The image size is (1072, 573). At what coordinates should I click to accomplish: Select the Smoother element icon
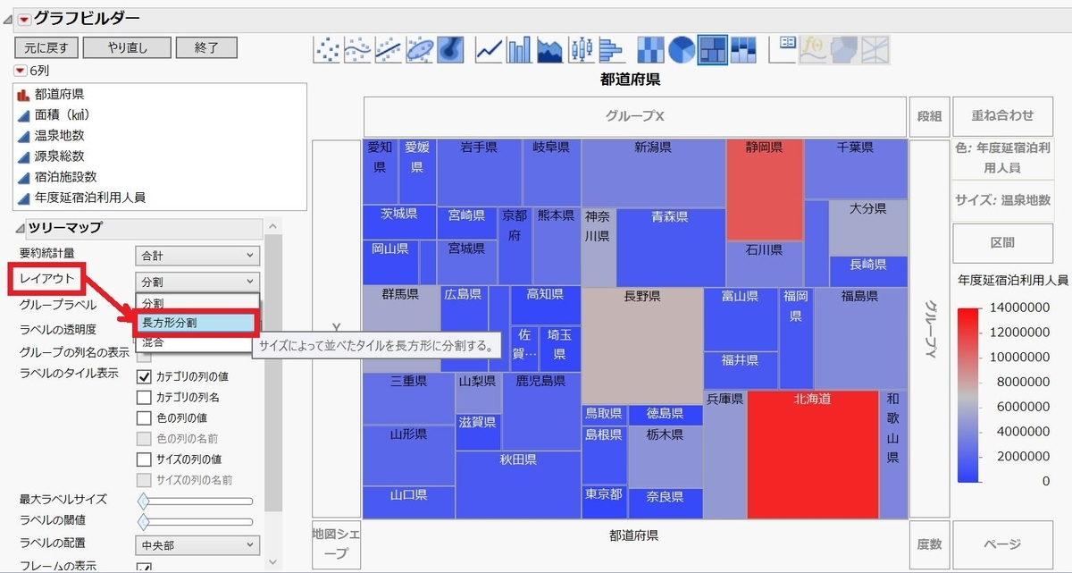[359, 49]
